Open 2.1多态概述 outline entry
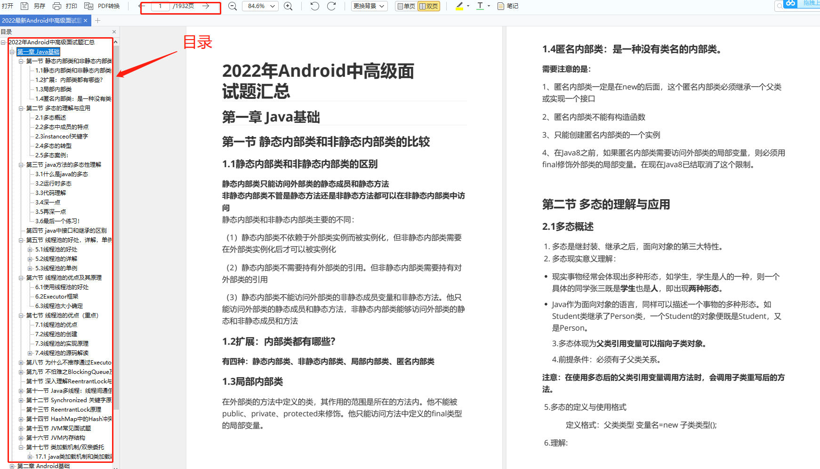Image resolution: width=820 pixels, height=469 pixels. (x=51, y=118)
